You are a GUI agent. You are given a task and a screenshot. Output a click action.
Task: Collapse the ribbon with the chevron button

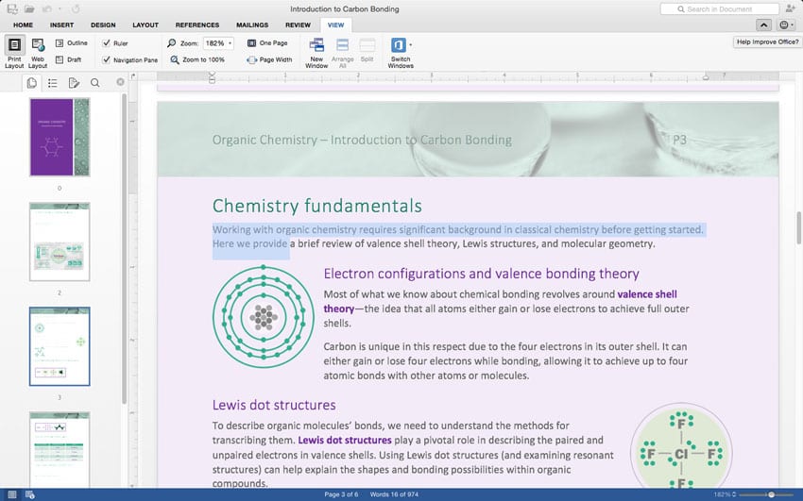point(764,25)
